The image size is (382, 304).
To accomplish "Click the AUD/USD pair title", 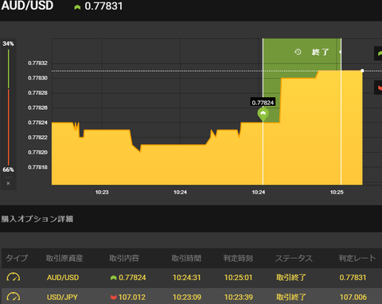I will pyautogui.click(x=27, y=6).
